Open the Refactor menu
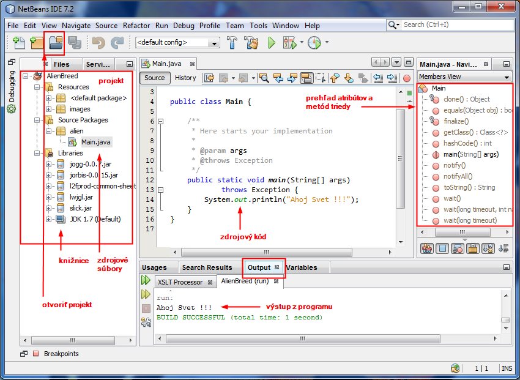The height and width of the screenshot is (380, 520). click(136, 26)
